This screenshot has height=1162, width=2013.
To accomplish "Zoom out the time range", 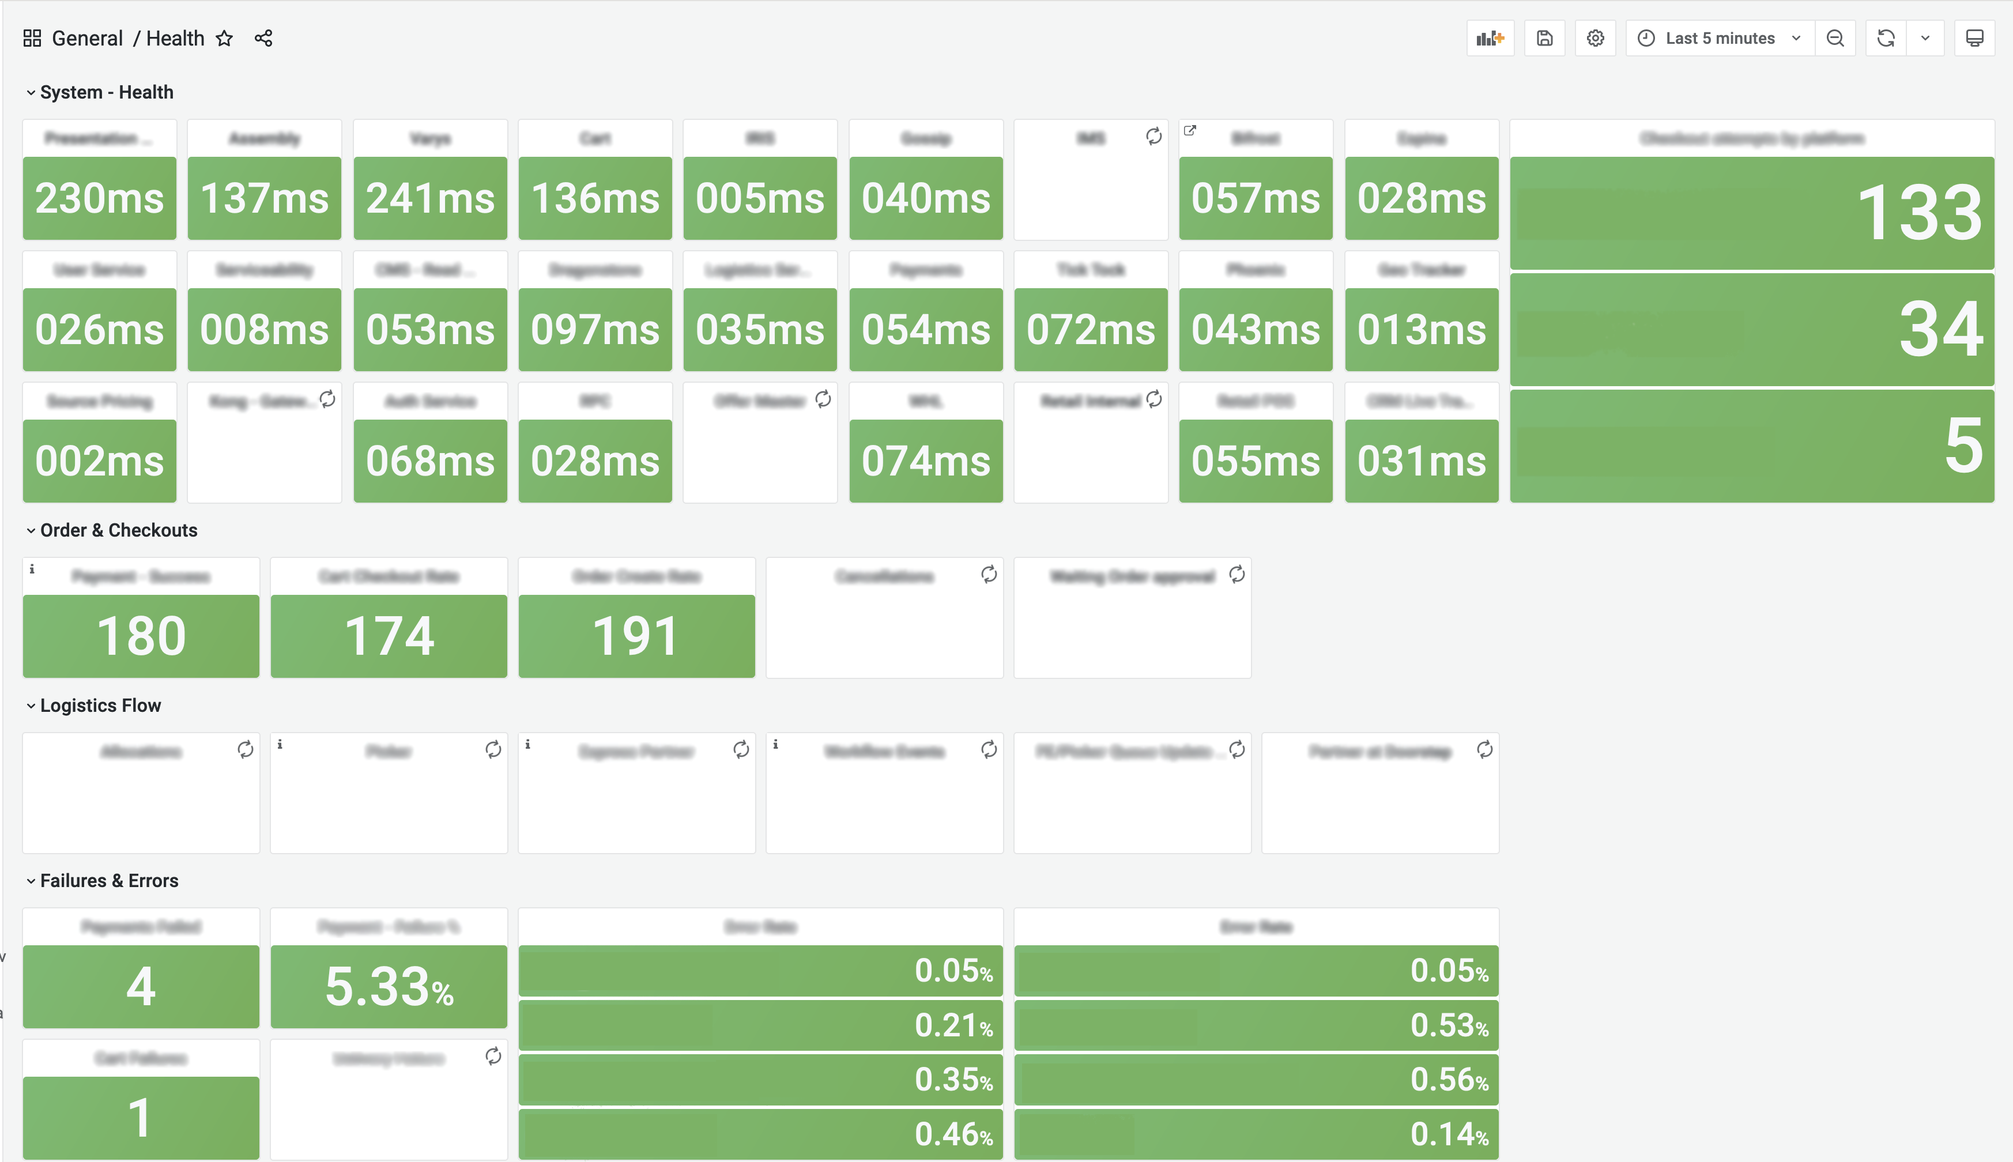I will click(x=1835, y=37).
